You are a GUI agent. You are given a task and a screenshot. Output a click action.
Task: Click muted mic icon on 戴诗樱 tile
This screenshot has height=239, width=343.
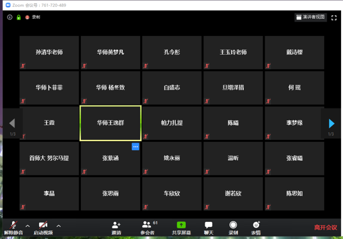click(268, 66)
